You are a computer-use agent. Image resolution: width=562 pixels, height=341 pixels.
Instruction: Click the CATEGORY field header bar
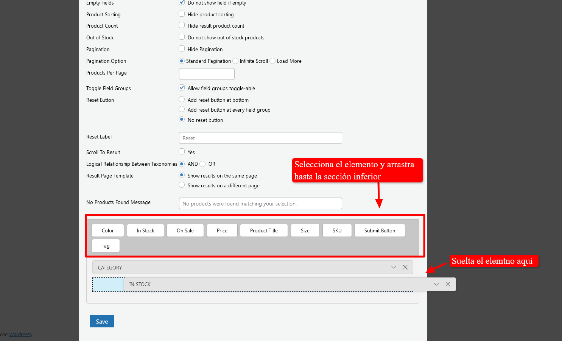(x=252, y=267)
